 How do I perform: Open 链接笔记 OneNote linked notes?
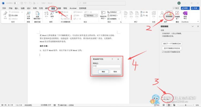pos(185,15)
